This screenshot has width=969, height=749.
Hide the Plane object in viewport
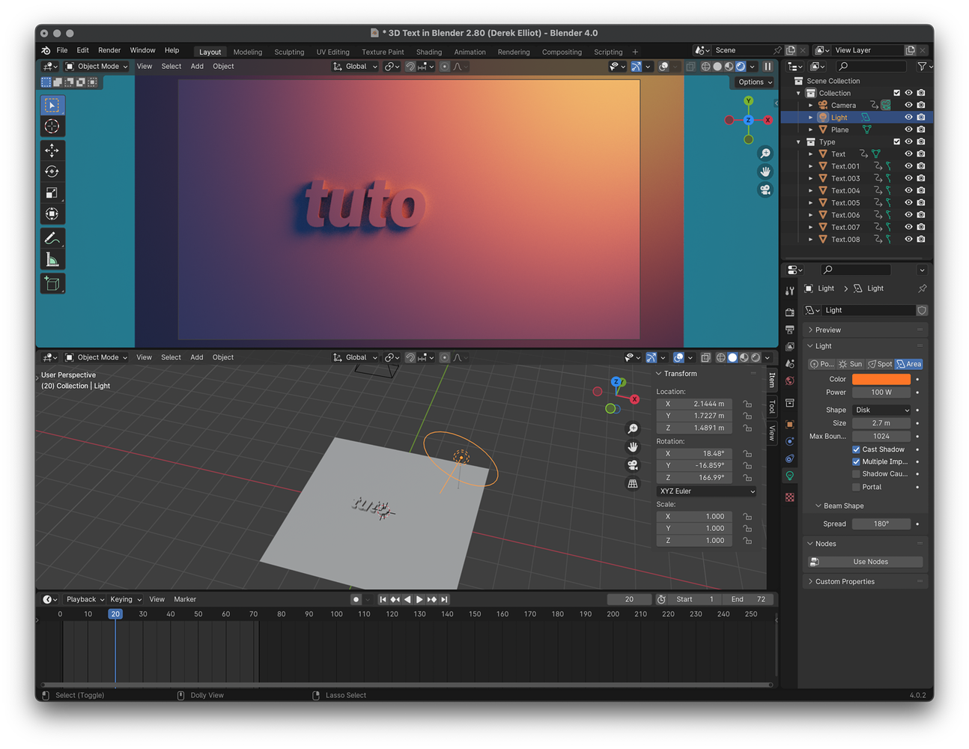tap(908, 130)
